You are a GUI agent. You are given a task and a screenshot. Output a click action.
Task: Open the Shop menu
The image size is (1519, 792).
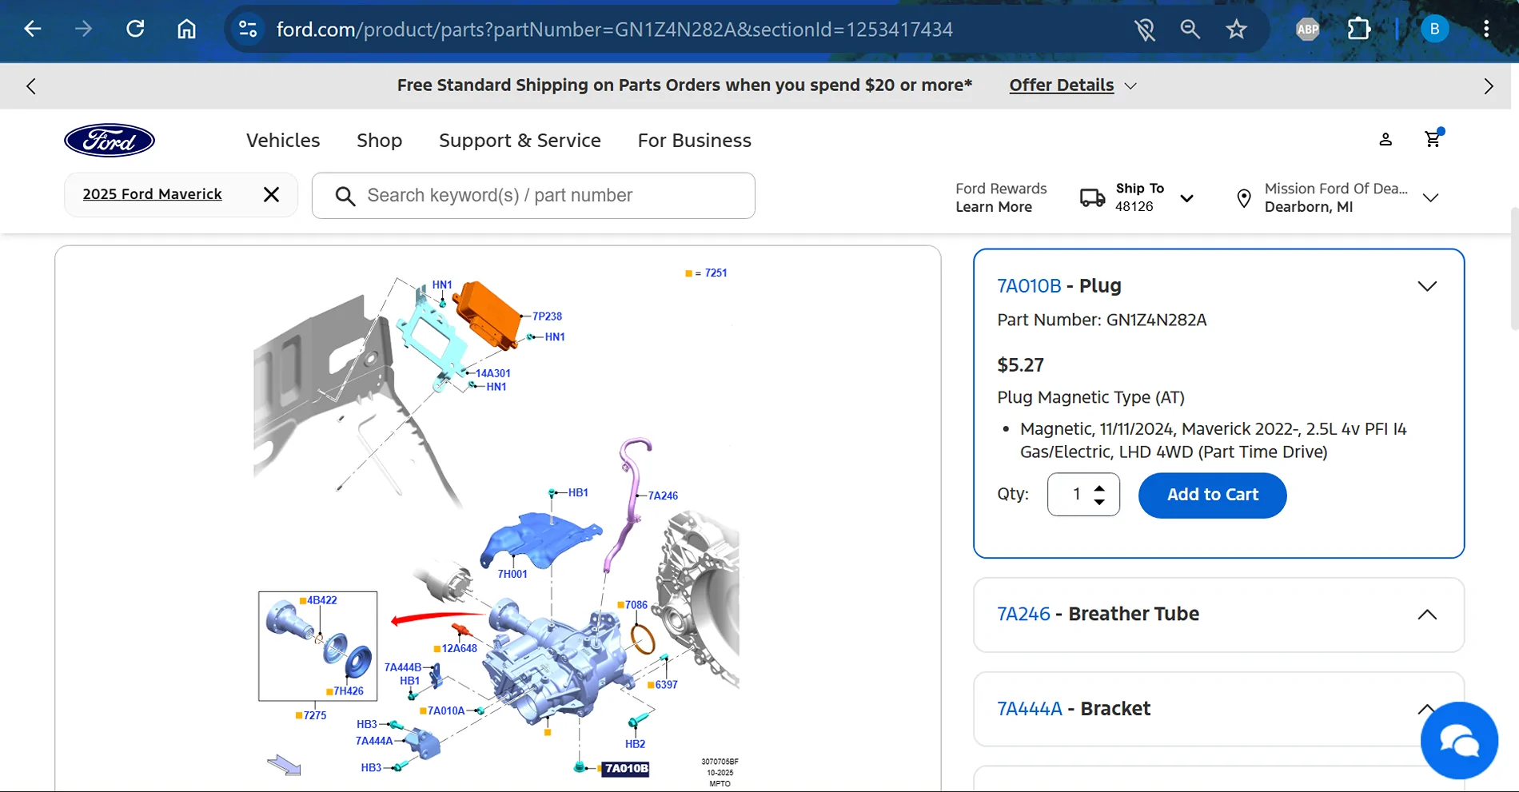point(380,141)
